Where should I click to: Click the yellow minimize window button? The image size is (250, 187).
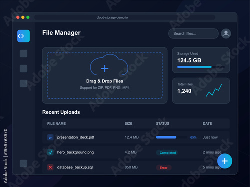23,17
